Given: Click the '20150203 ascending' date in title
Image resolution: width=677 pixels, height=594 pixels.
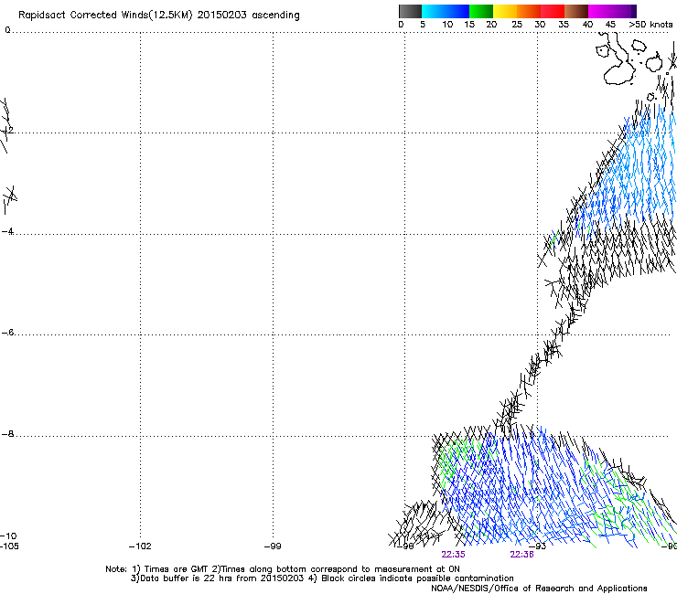Looking at the screenshot, I should 248,16.
